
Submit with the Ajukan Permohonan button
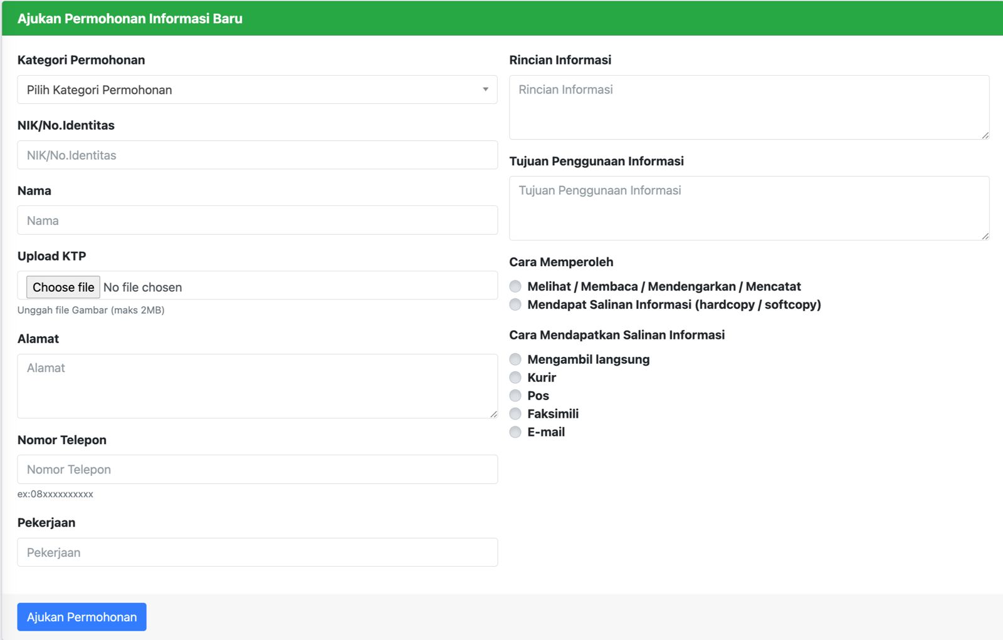click(x=81, y=617)
